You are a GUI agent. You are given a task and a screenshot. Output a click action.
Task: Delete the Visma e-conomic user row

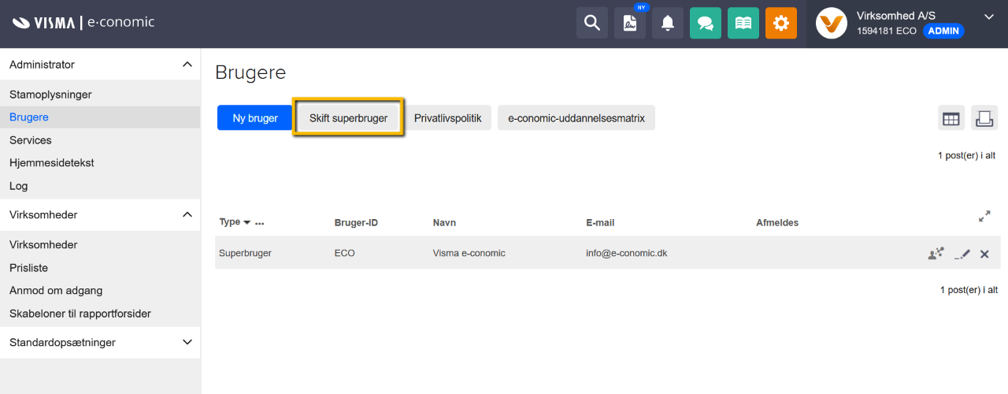coord(984,254)
